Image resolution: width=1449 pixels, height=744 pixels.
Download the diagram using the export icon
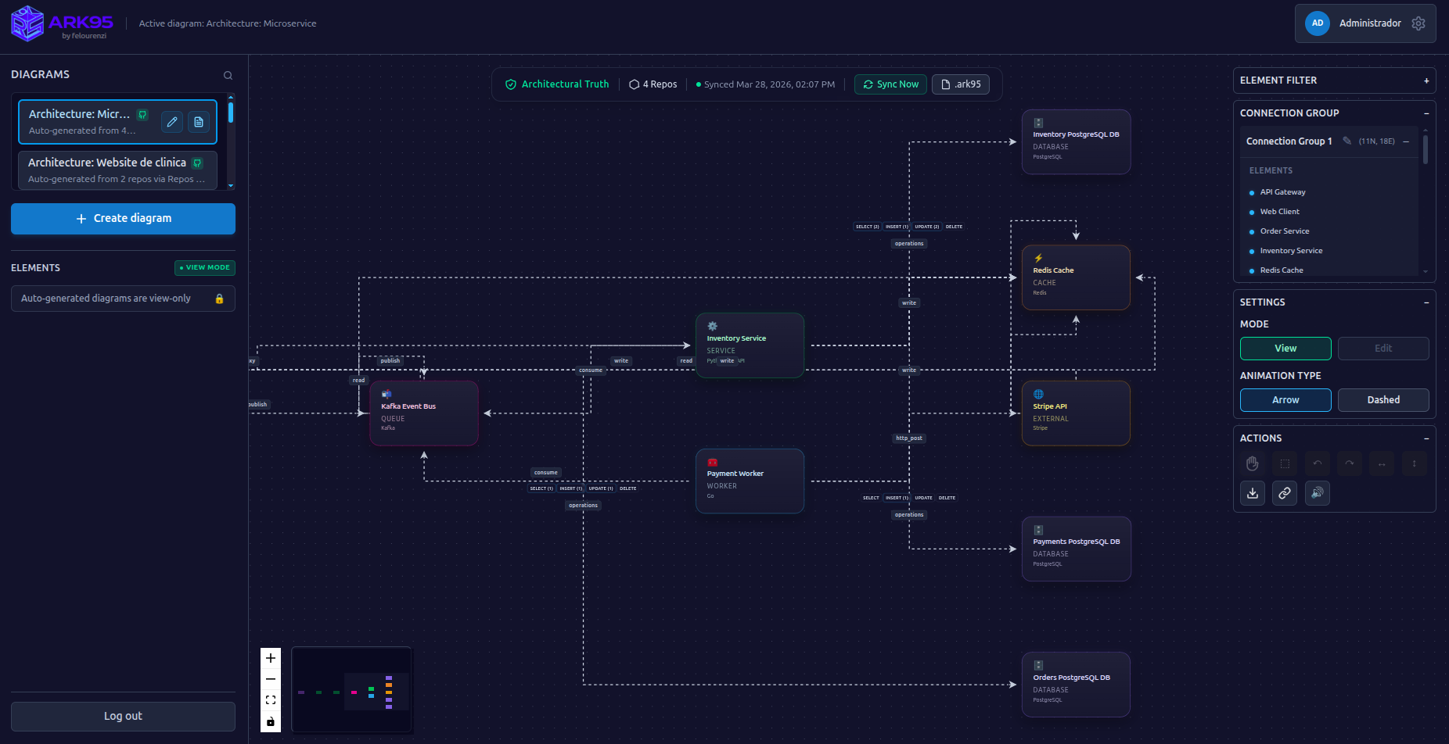click(x=1252, y=493)
